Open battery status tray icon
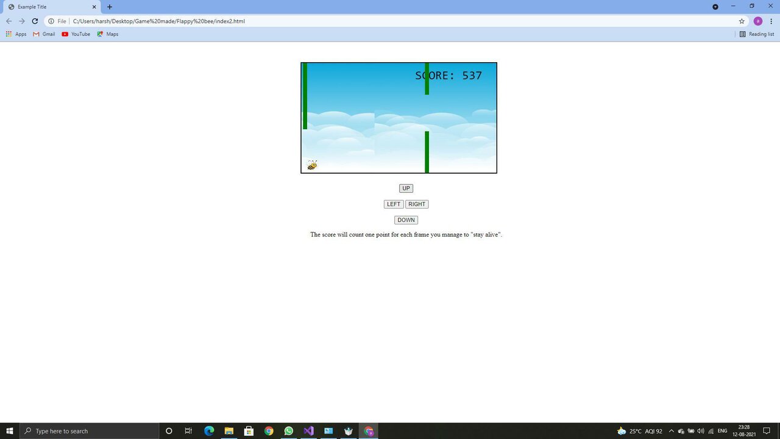 pyautogui.click(x=691, y=431)
